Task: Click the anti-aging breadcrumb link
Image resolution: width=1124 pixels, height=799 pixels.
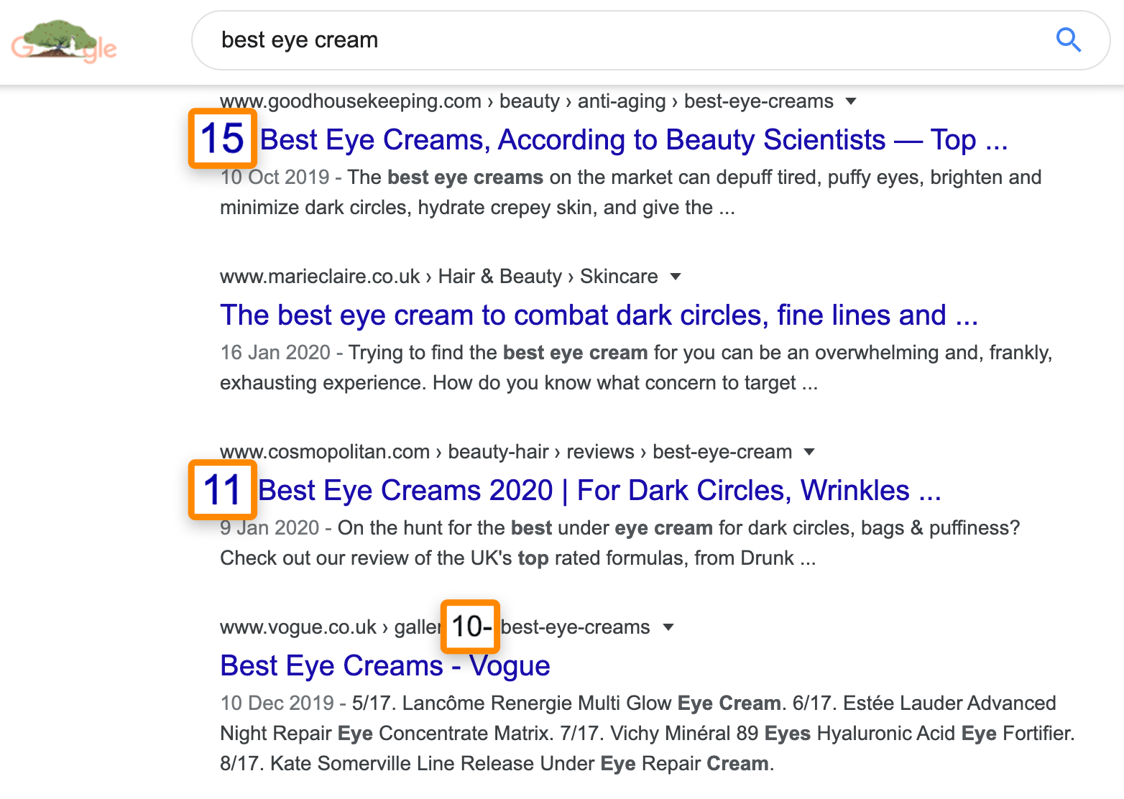Action: coord(619,101)
